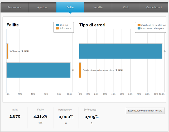169x132 pixels.
Task: Switch to the Apertura tab
Action: pyautogui.click(x=42, y=7)
